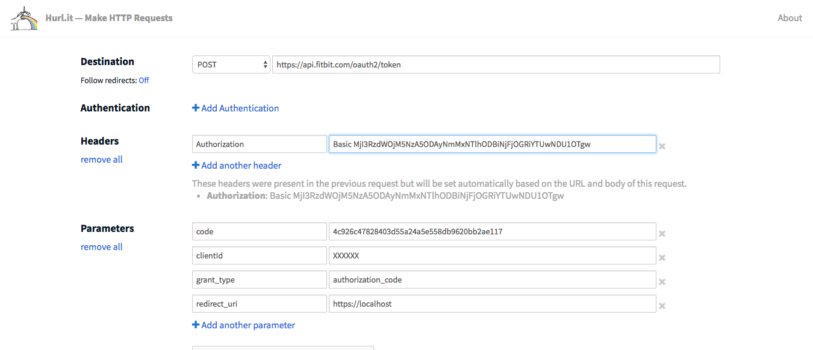Delete the Authorization header row
This screenshot has width=813, height=350.
(x=662, y=146)
